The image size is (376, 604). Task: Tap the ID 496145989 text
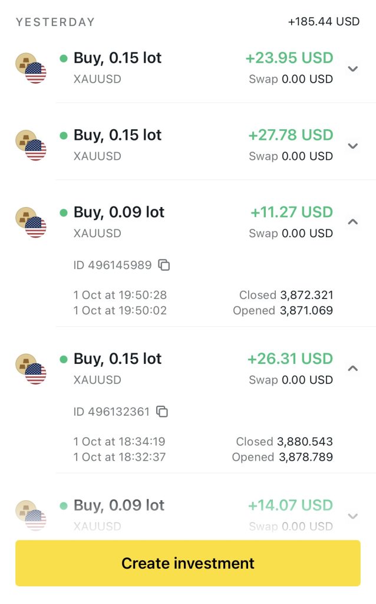click(113, 265)
